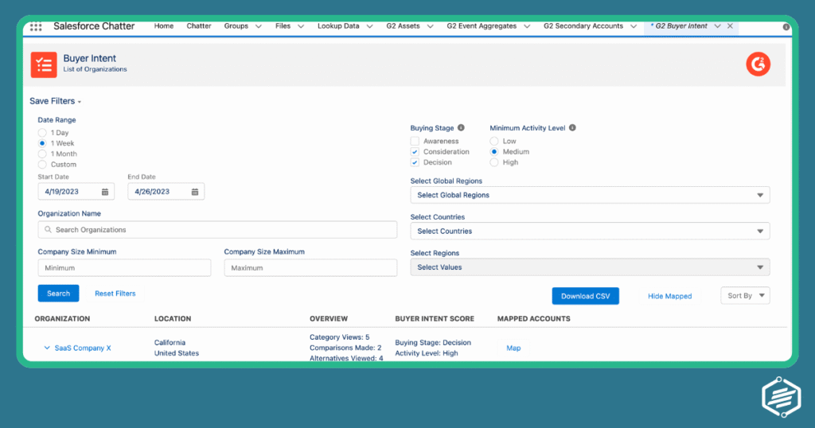Click the info icon at top right
This screenshot has height=428, width=815.
(x=786, y=27)
